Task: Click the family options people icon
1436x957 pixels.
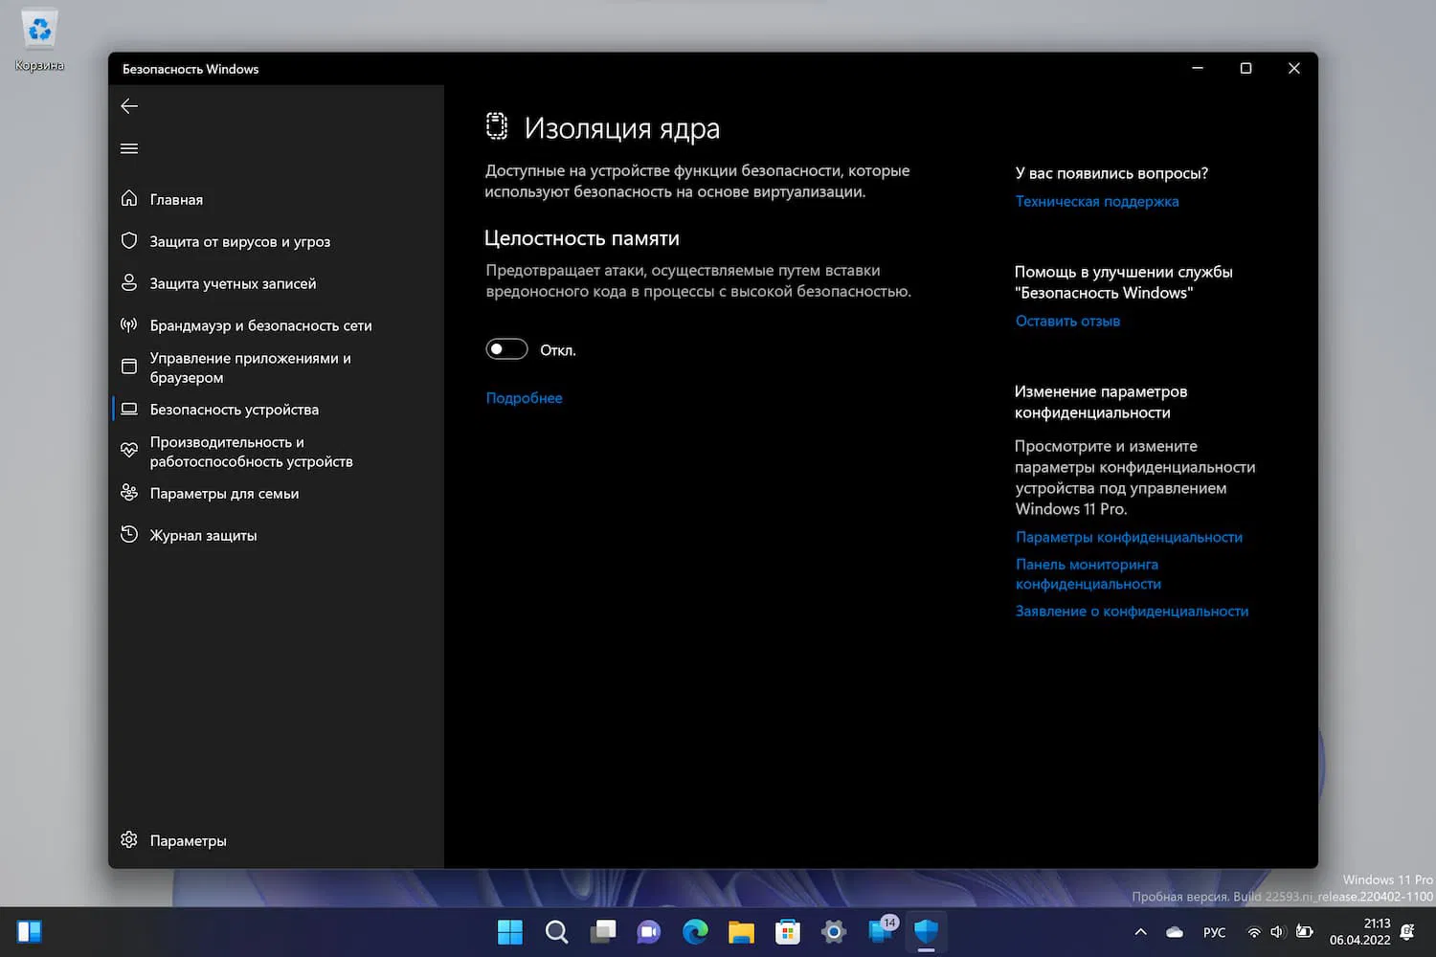Action: (x=129, y=492)
